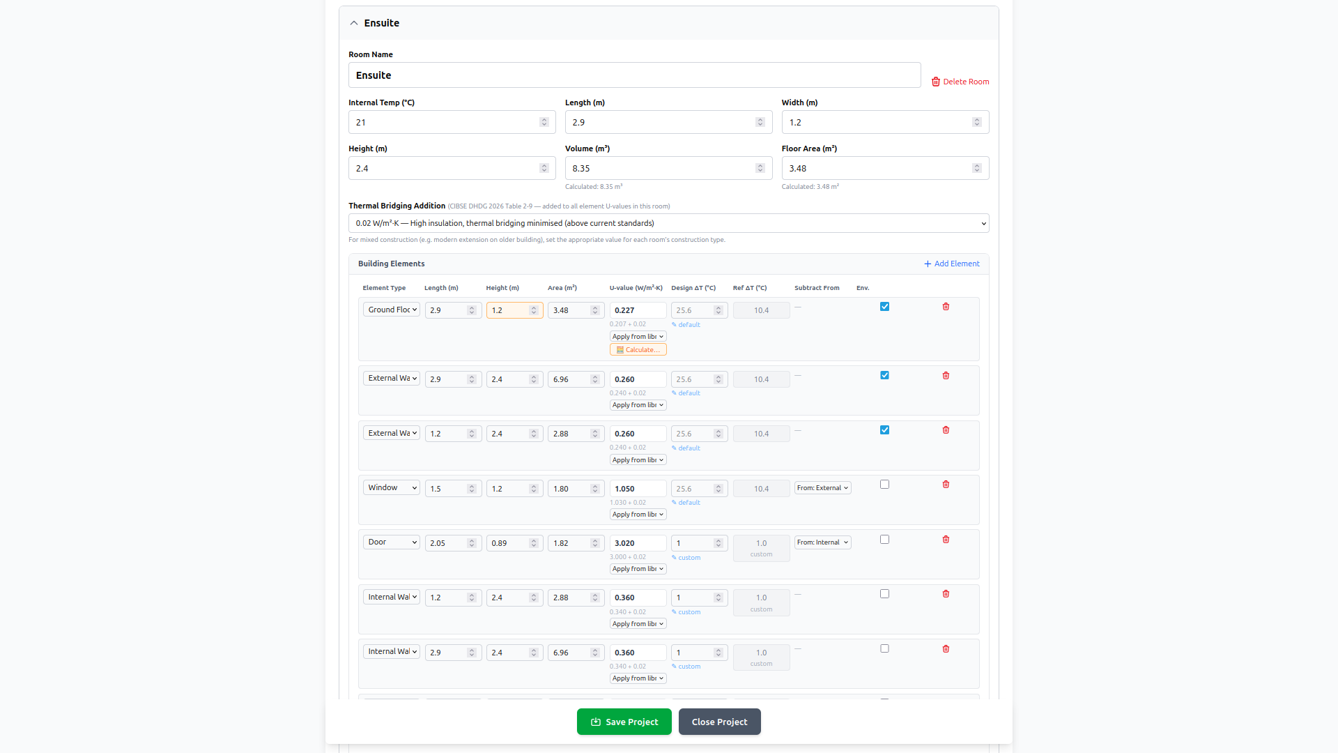Click the Room Name input field

coord(634,75)
